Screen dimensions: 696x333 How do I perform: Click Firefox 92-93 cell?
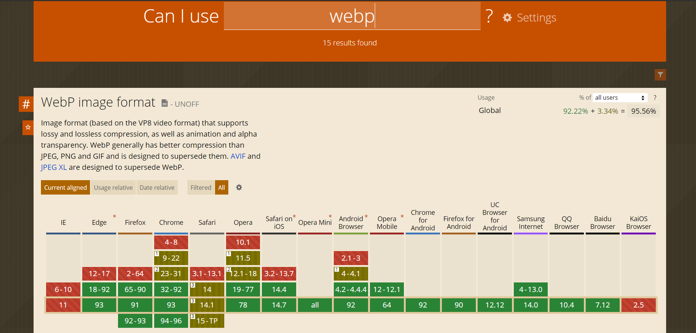135,321
